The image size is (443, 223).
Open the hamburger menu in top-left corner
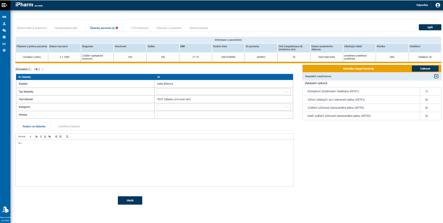click(4, 5)
